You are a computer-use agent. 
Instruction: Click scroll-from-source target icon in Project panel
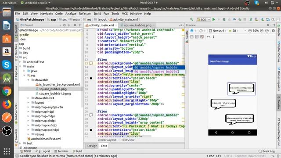(65, 25)
